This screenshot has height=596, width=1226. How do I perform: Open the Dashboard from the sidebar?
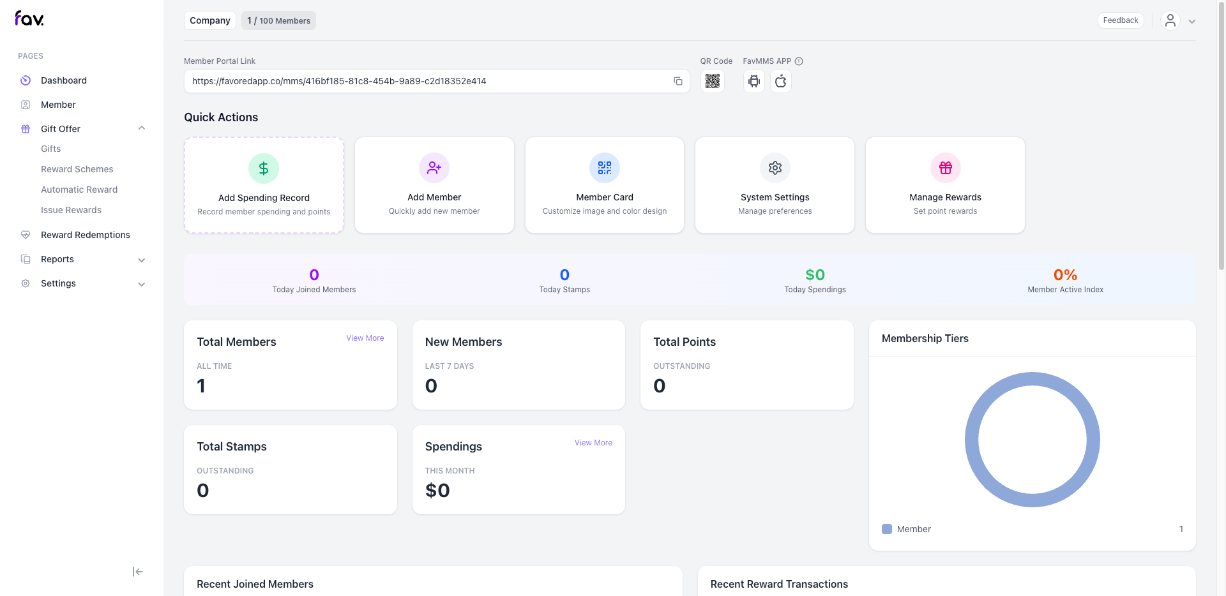tap(63, 80)
